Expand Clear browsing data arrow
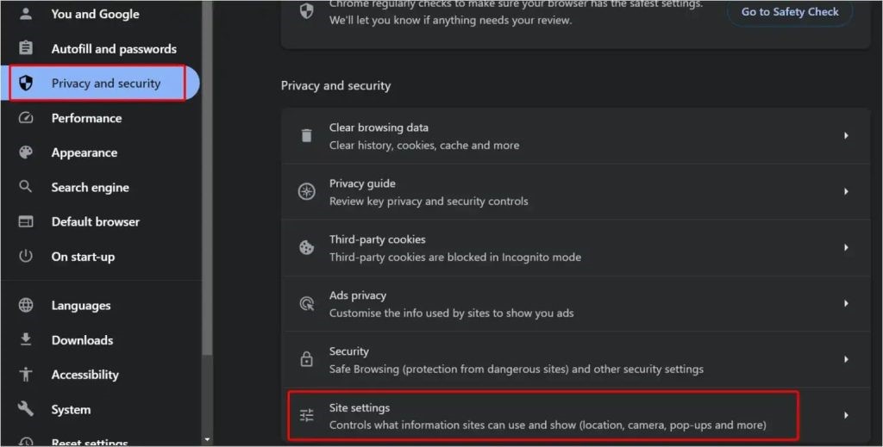The image size is (883, 447). 846,136
